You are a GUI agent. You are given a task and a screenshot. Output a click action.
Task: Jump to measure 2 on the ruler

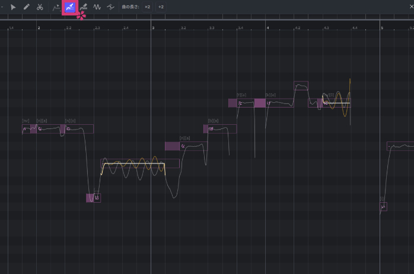[39, 27]
